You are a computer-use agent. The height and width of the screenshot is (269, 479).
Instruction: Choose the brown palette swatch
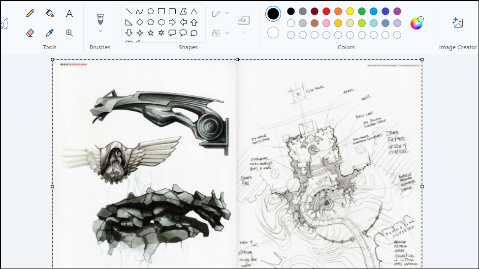point(315,23)
